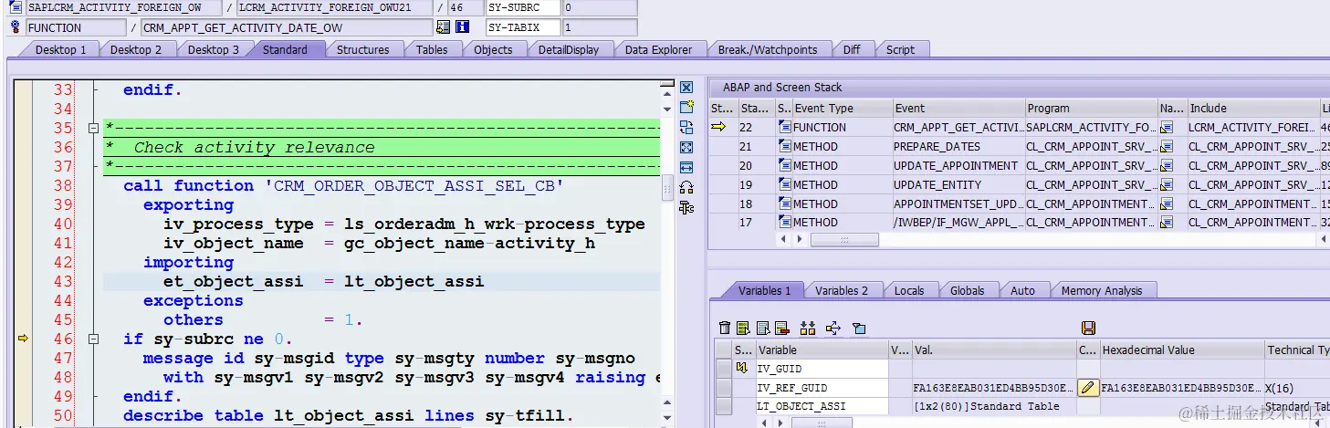Click the blue object icon in variables toolbar
Screen dimensions: 1330x428
tap(859, 328)
